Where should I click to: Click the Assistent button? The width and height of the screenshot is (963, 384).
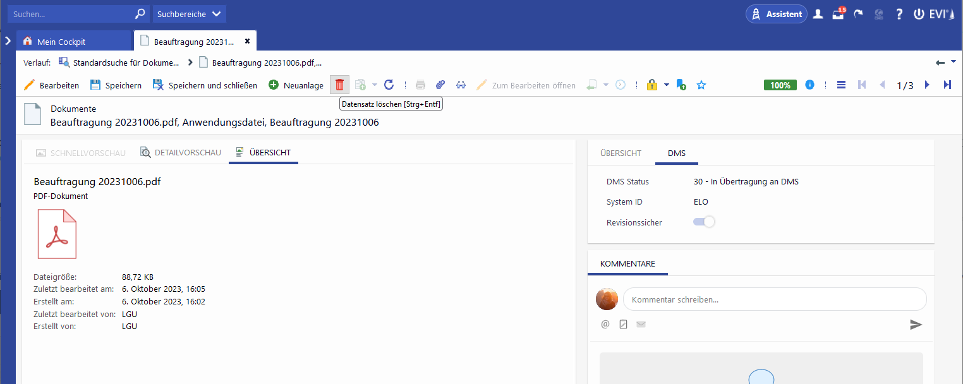(777, 14)
